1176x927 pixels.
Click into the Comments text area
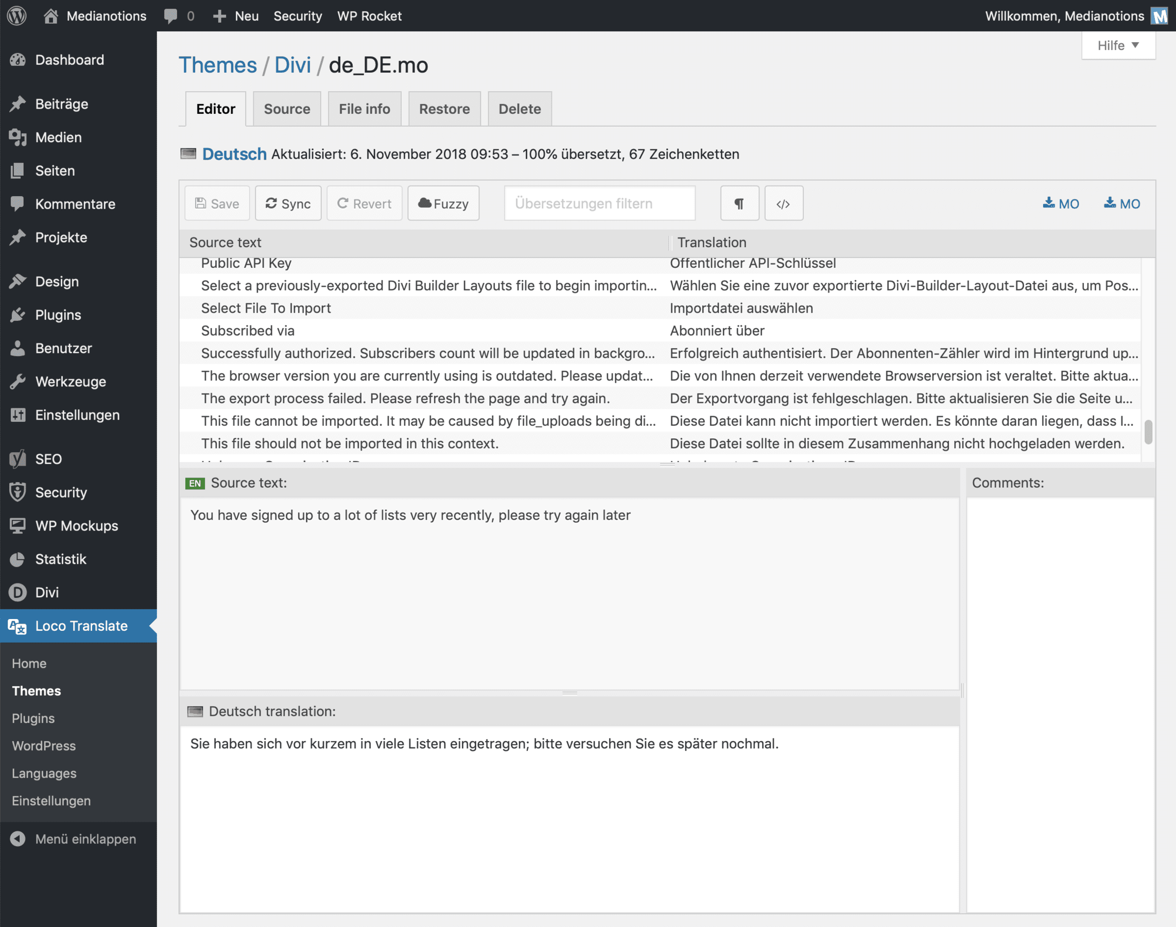[x=1060, y=705]
